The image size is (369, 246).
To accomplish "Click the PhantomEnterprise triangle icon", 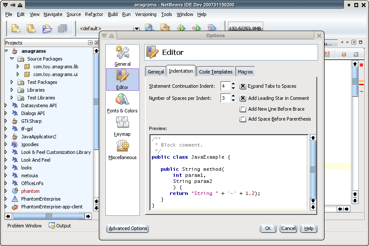I will 15,198.
